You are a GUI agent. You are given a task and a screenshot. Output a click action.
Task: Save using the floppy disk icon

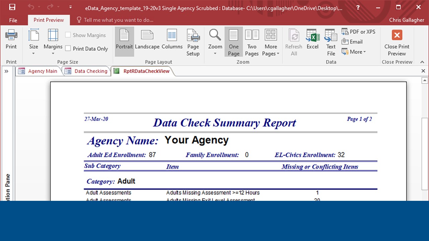(12, 7)
